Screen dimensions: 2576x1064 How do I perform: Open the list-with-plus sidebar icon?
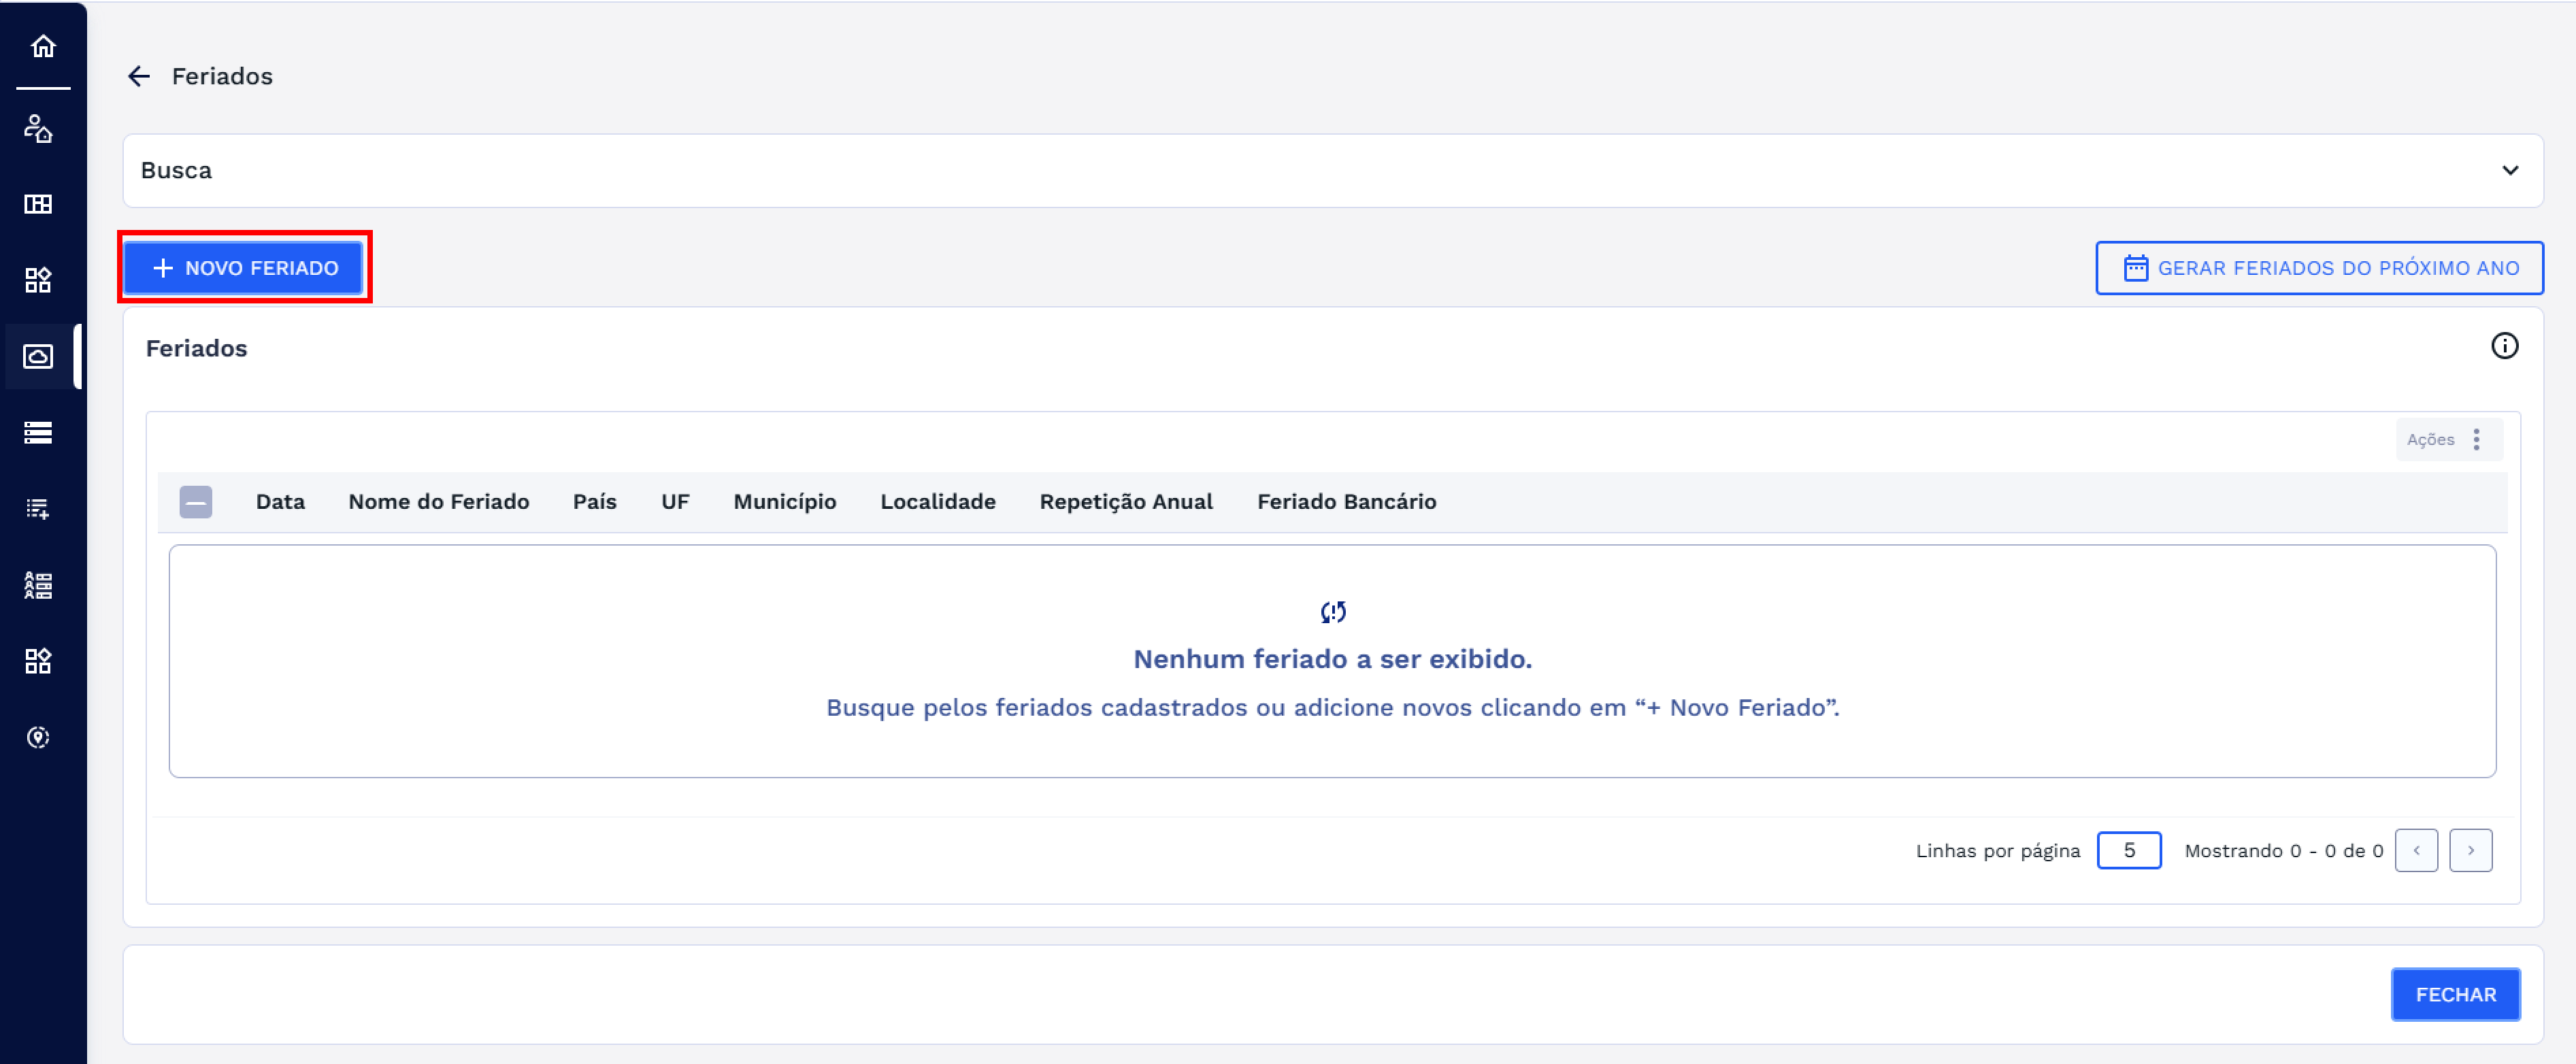pos(38,509)
